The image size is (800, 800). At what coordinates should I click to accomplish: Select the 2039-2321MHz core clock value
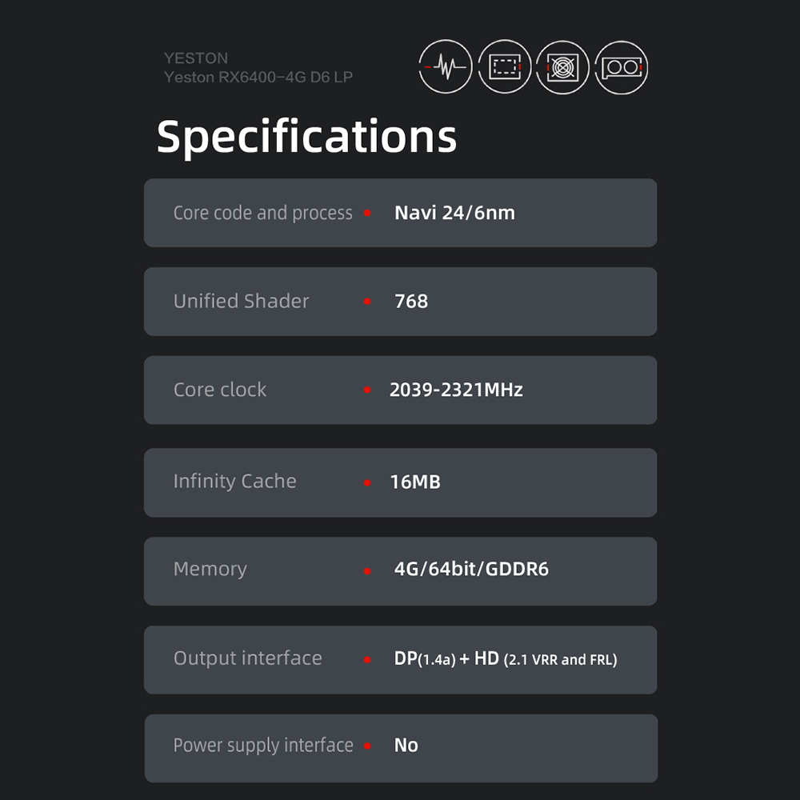coord(456,390)
